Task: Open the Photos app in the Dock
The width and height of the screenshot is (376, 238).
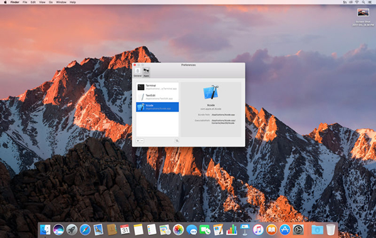Action: (x=178, y=230)
